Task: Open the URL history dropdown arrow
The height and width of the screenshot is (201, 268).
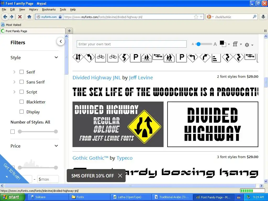Action: 201,17
